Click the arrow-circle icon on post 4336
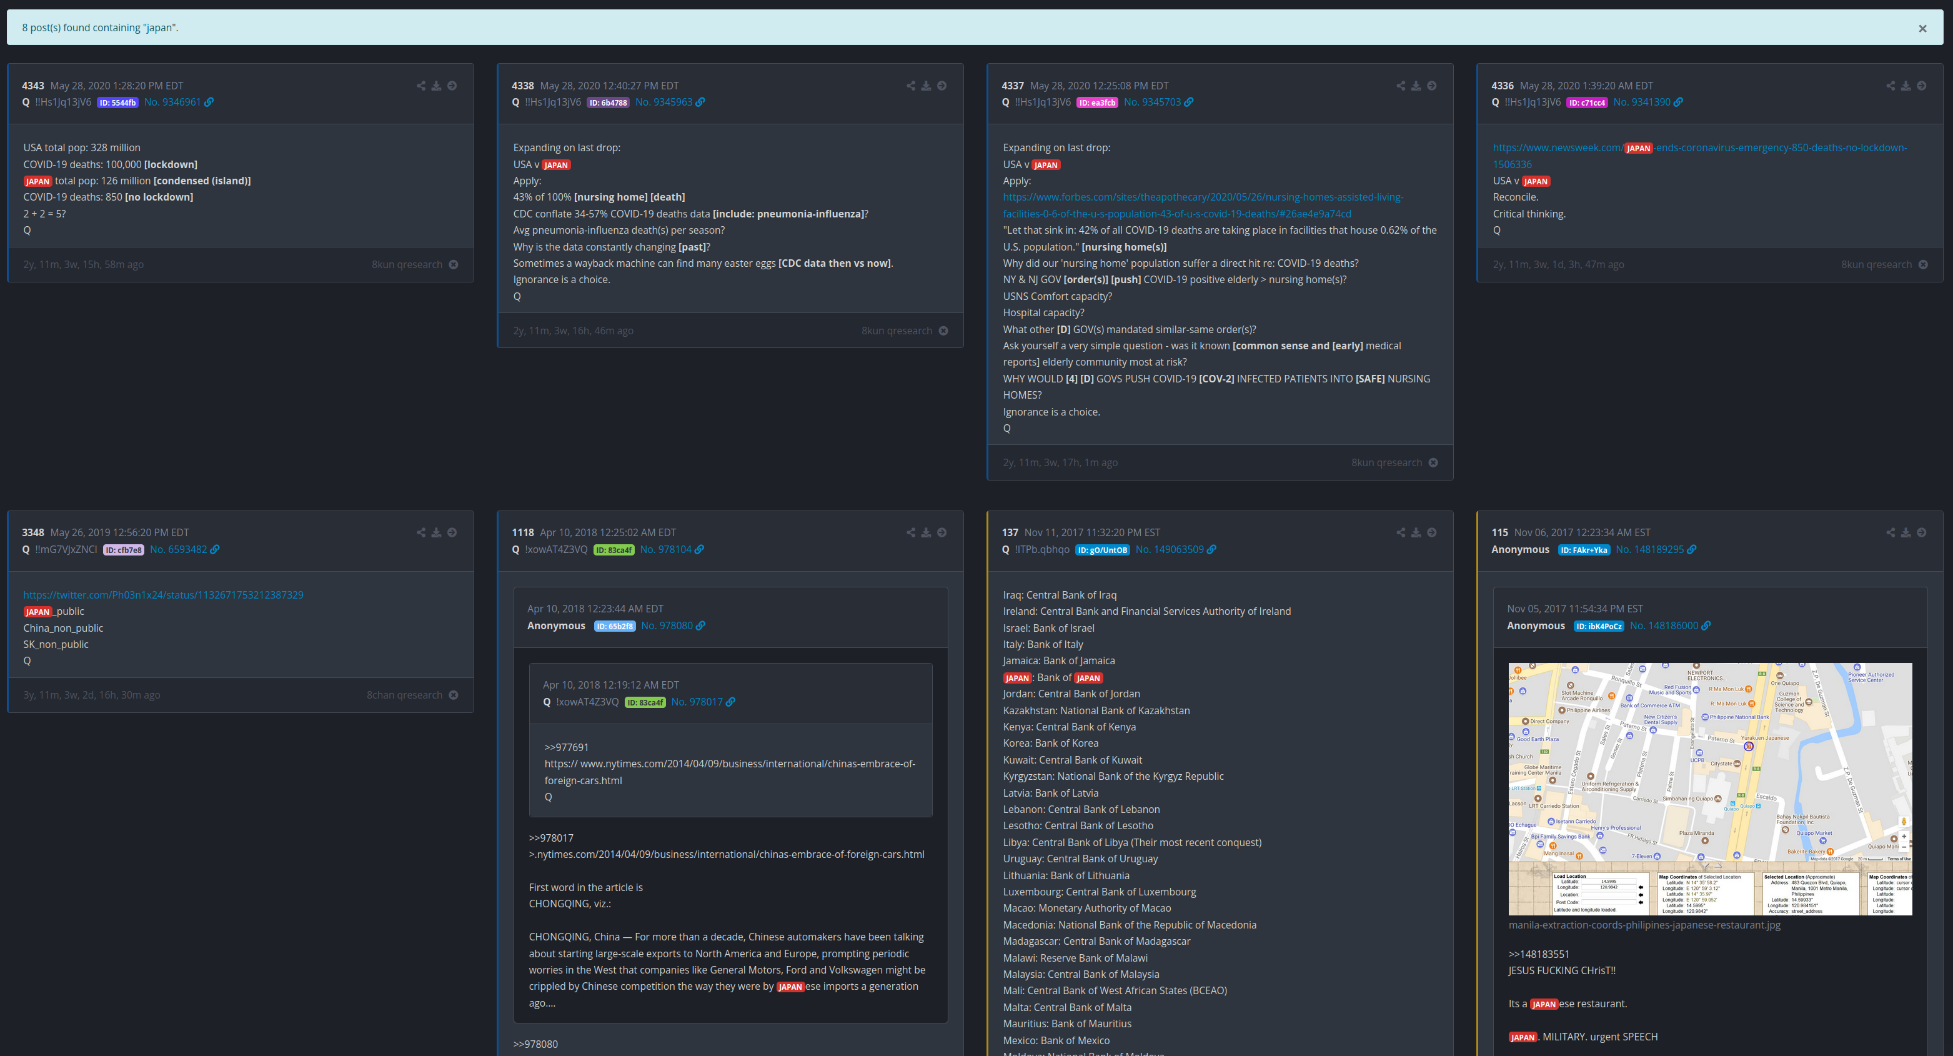Viewport: 1953px width, 1056px height. [1921, 86]
